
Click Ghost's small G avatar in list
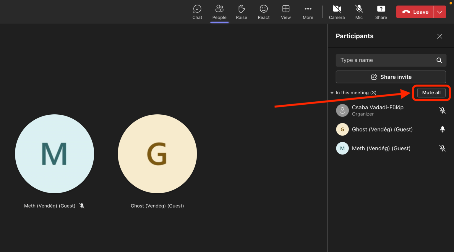point(342,129)
